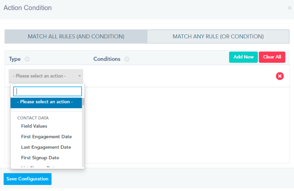
Task: Click the dropdown caret arrow
Action: pyautogui.click(x=80, y=76)
